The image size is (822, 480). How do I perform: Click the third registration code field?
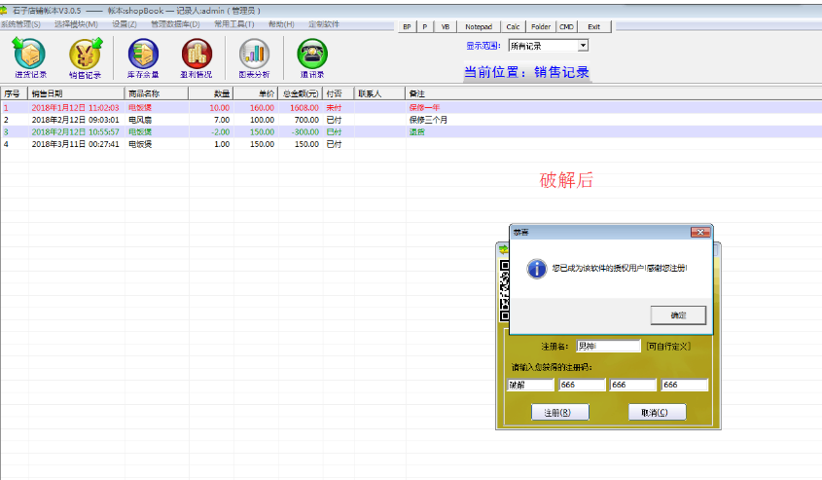click(632, 385)
